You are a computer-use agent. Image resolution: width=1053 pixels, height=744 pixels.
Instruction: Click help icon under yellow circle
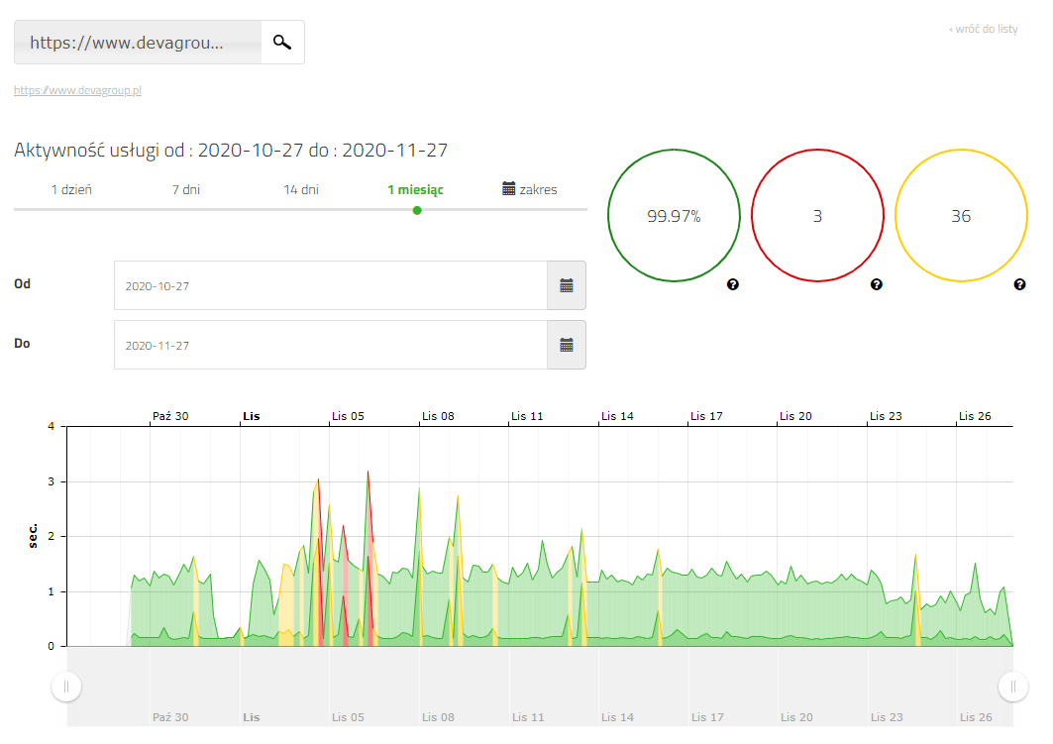pos(1020,284)
